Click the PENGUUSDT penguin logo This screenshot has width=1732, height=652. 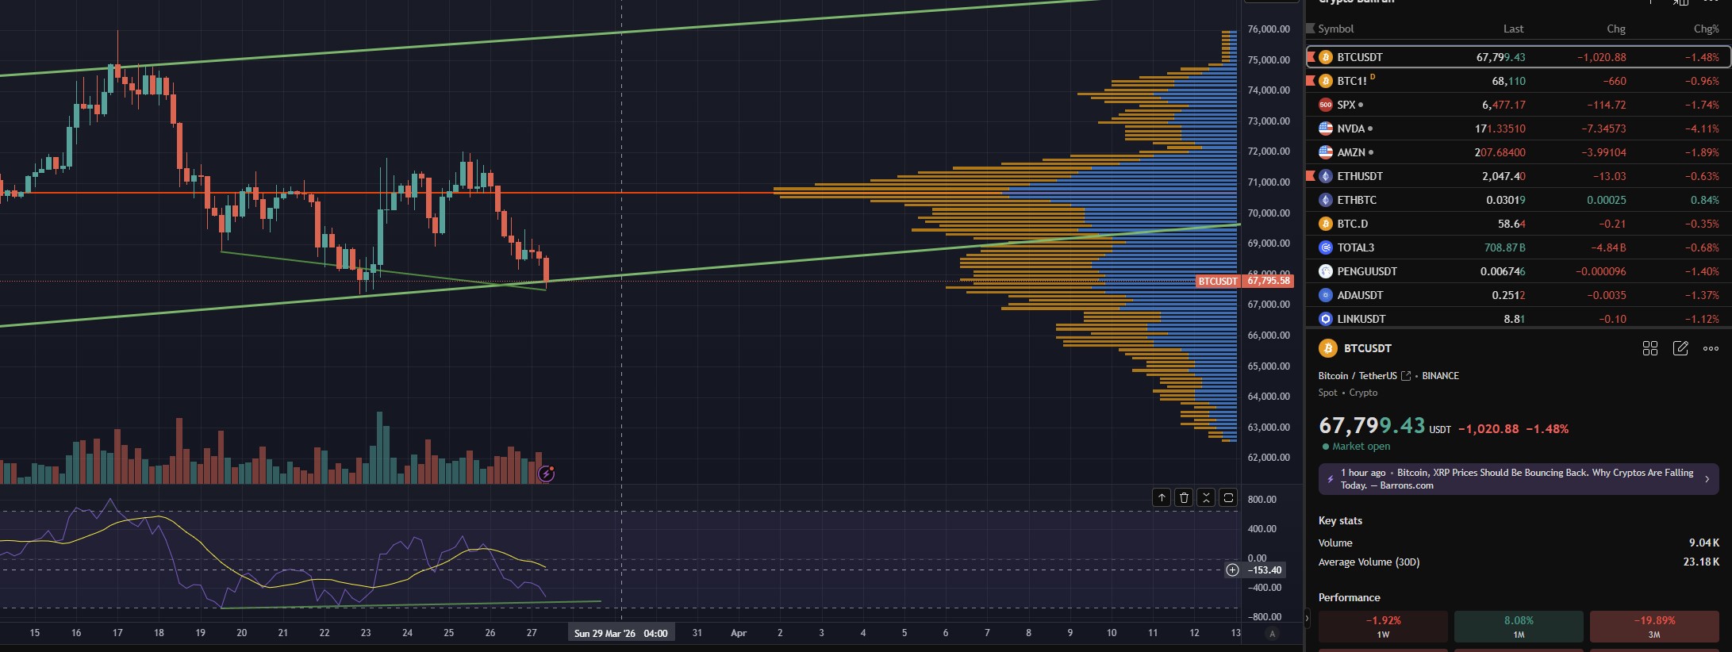point(1325,271)
